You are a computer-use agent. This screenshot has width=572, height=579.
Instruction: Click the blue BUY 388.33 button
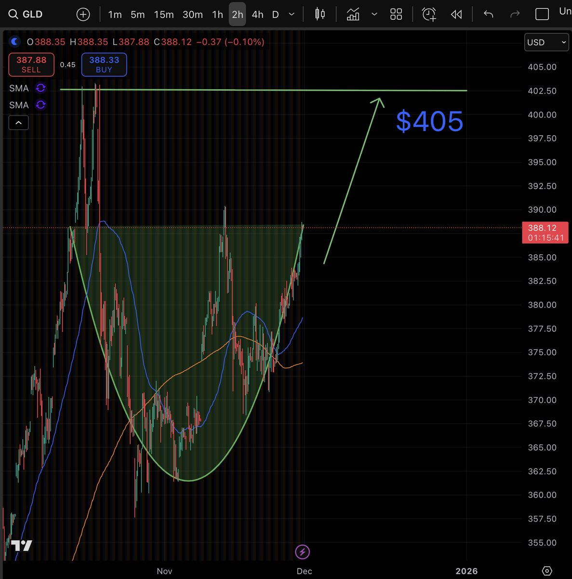(x=104, y=64)
